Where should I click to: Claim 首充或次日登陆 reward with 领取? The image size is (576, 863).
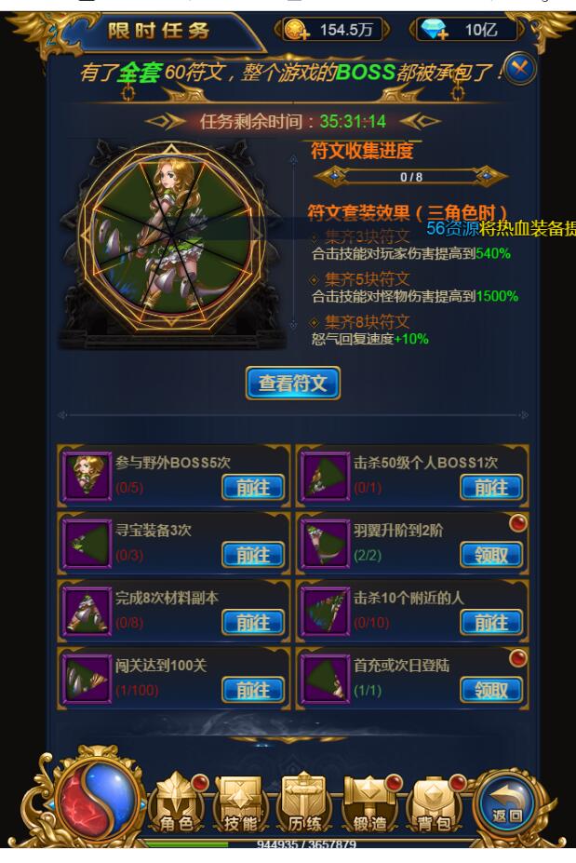(x=490, y=690)
